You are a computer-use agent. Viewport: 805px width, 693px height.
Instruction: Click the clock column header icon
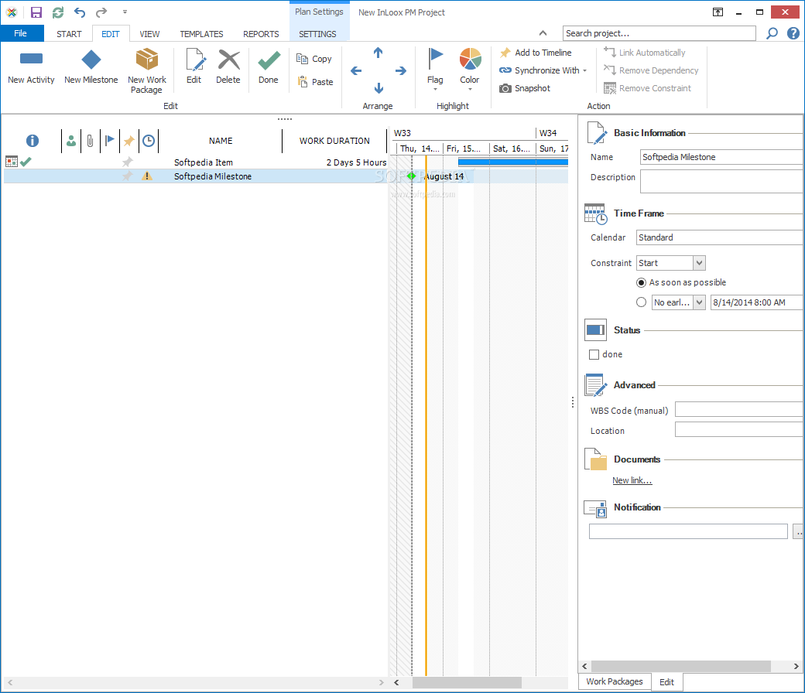(x=149, y=141)
